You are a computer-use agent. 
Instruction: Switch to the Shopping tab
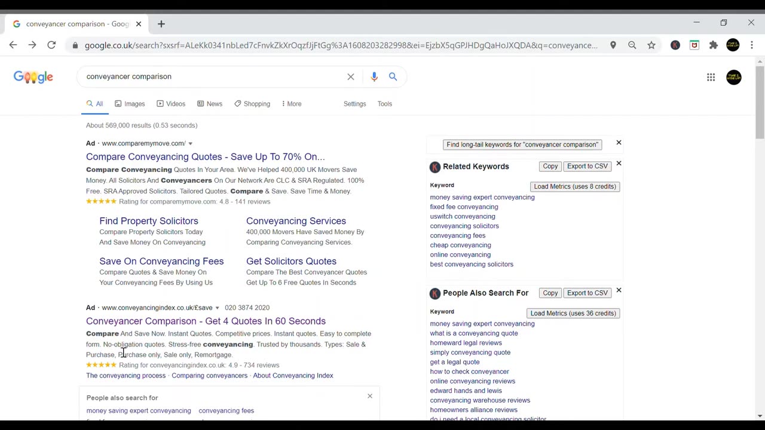pos(252,104)
